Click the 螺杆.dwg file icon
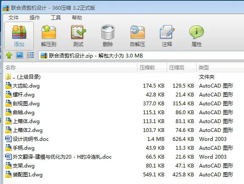Image resolution: width=244 pixels, height=184 pixels. coord(8,94)
